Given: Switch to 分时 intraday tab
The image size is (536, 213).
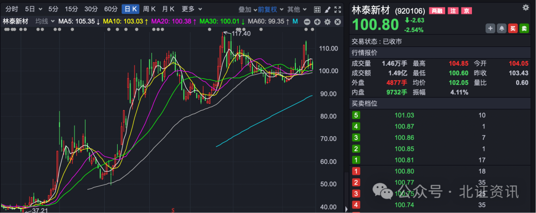Looking at the screenshot, I should click(11, 9).
